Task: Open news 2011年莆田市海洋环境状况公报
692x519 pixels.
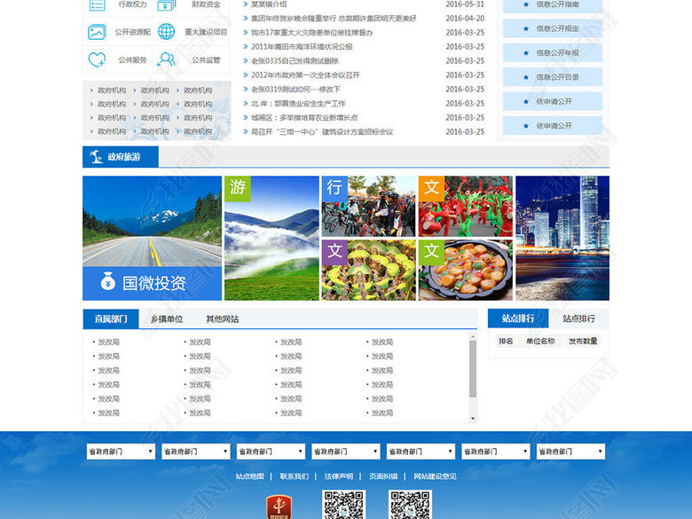Action: coord(302,47)
